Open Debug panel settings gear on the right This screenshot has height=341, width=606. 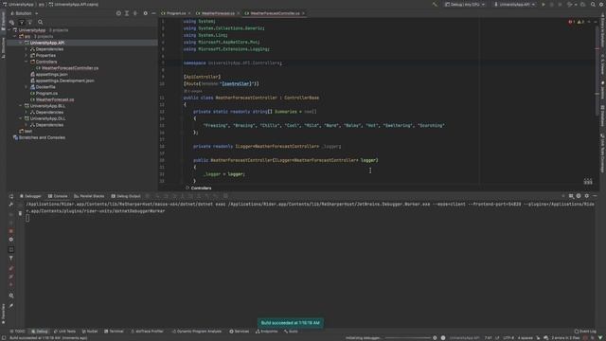[x=587, y=196]
